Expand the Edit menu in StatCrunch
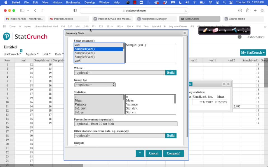This screenshot has width=268, height=167. 46,54
